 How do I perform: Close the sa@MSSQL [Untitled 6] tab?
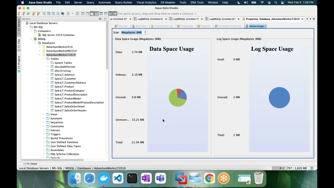click(x=166, y=19)
